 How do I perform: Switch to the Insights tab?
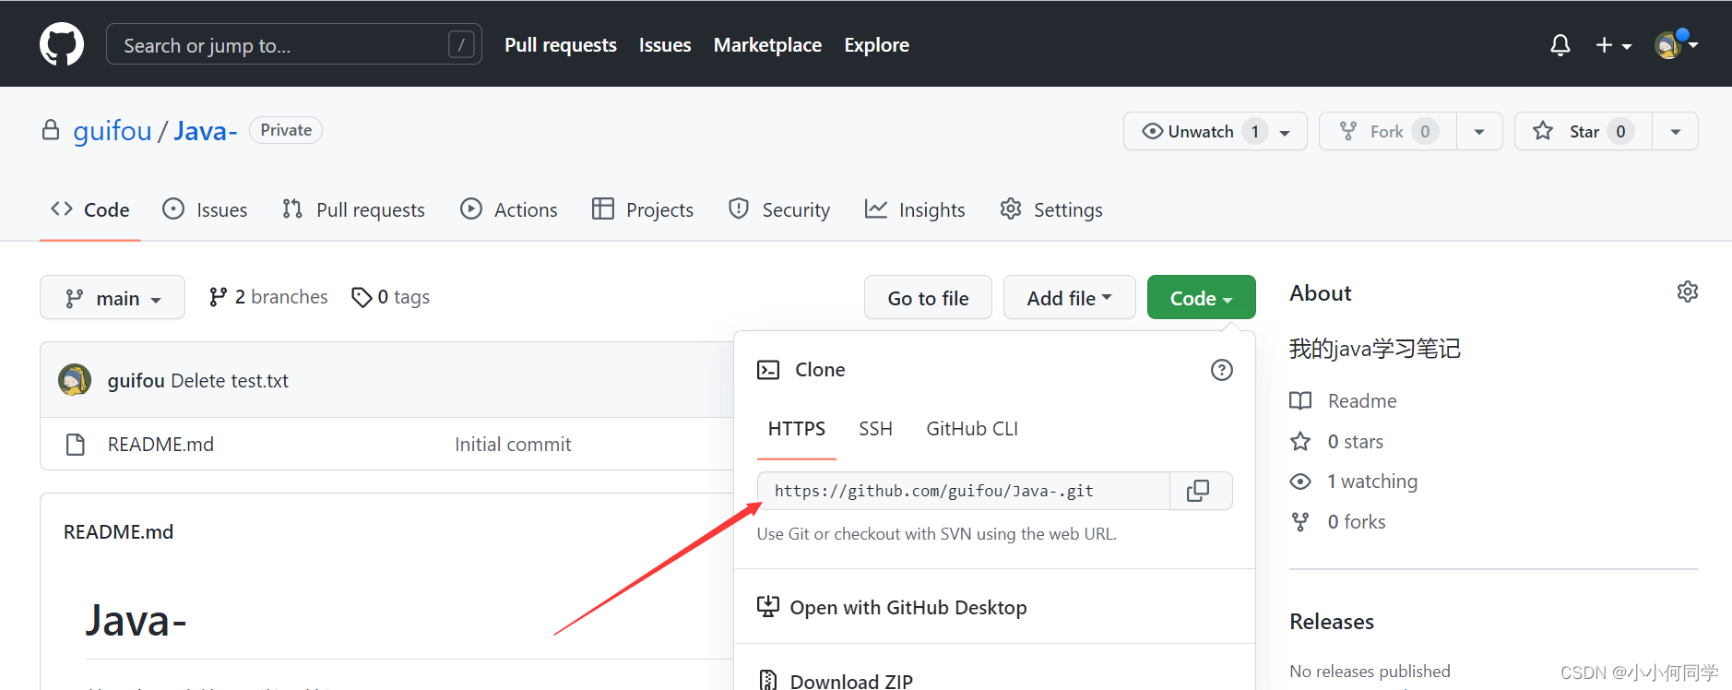[915, 209]
